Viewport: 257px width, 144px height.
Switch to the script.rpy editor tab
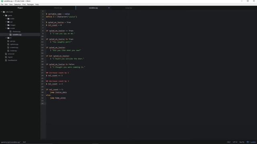[x=128, y=8]
